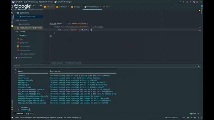Close the KarmaController.js editor tab
This screenshot has width=214, height=120.
click(100, 7)
